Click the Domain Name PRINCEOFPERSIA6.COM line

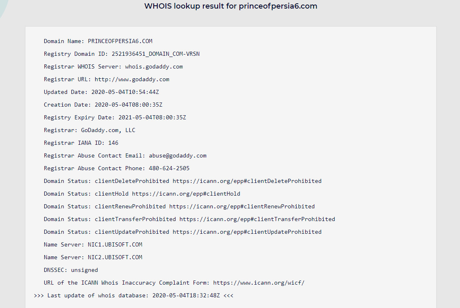pos(98,41)
